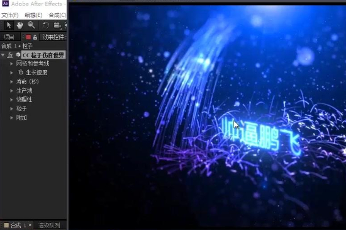
Task: Collapse the CC 粒子仿真世界 effect
Action: click(3, 55)
